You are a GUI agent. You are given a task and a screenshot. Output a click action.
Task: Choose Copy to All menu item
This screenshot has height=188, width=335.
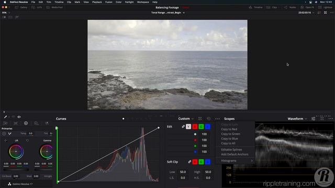[x=228, y=143]
